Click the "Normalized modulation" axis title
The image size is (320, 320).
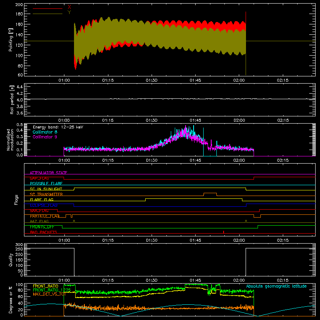click(x=10, y=140)
